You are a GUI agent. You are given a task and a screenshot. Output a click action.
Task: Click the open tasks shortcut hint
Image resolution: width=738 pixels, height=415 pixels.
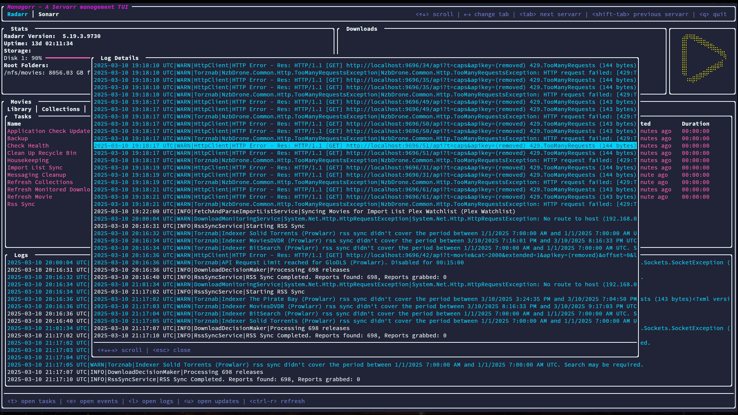pyautogui.click(x=32, y=401)
